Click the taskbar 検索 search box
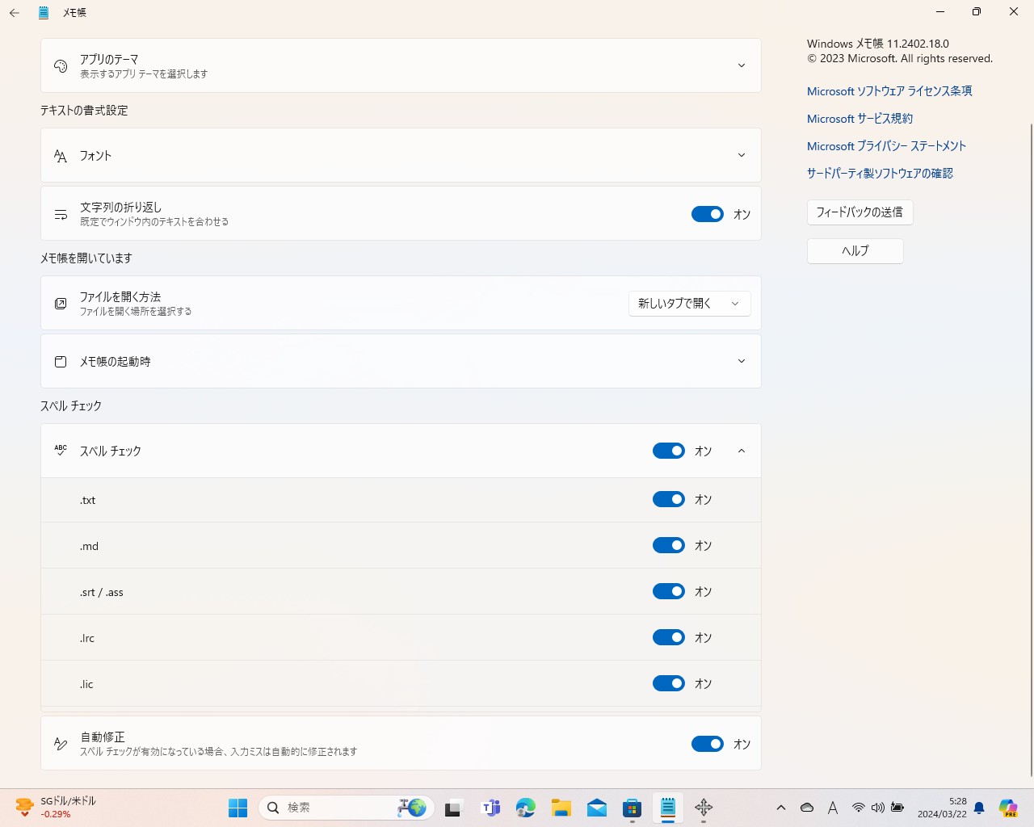 tap(347, 808)
